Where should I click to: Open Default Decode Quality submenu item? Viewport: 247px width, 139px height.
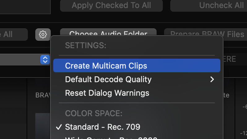(137, 79)
